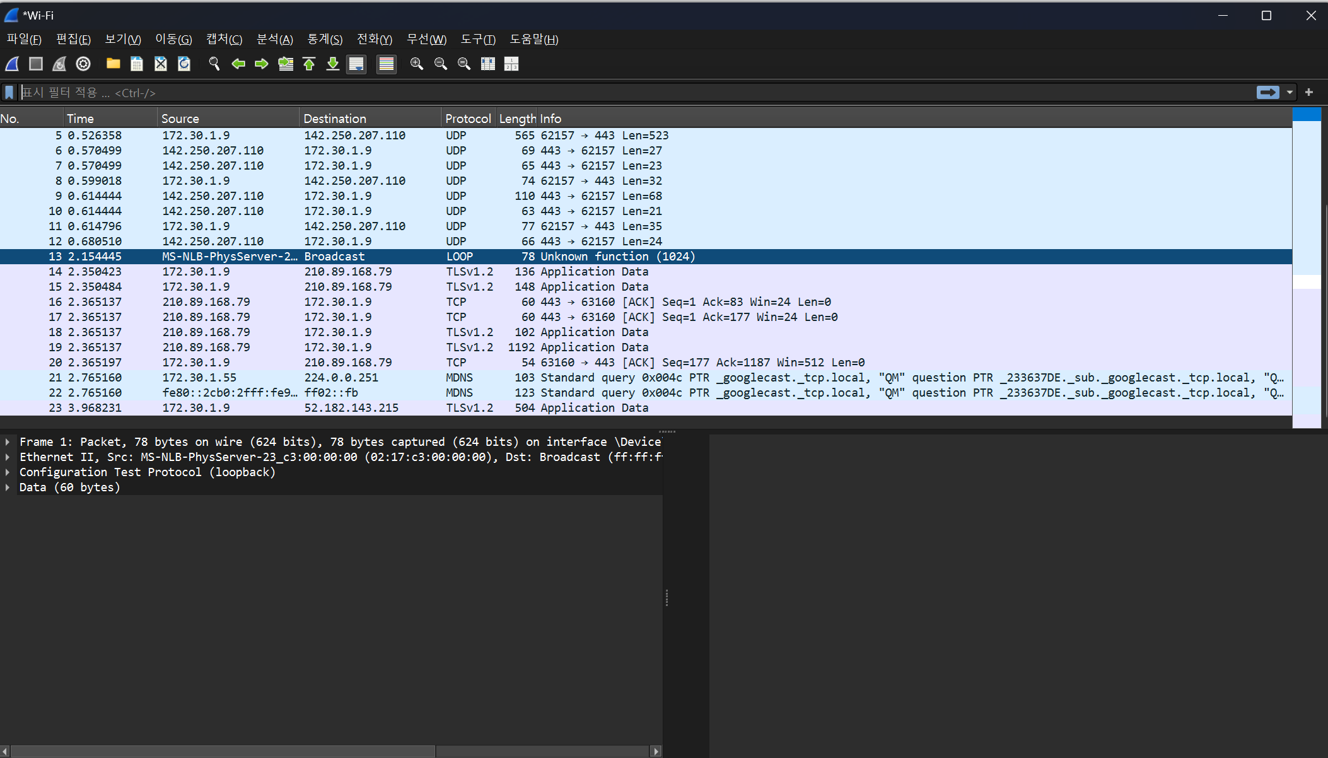Click the resize columns icon
Viewport: 1328px width, 758px height.
point(487,64)
